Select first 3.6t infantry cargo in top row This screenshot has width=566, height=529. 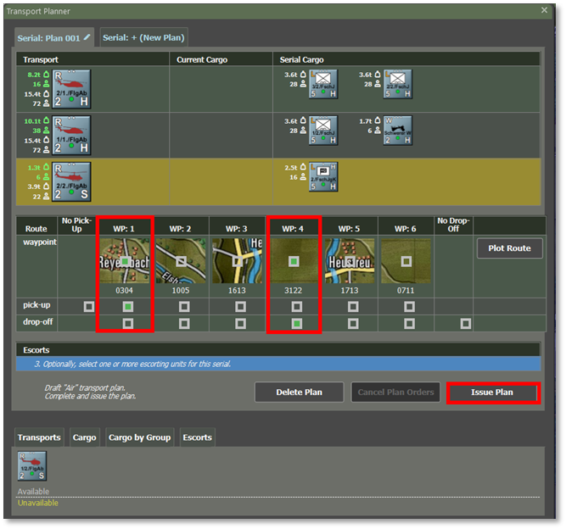pyautogui.click(x=323, y=85)
